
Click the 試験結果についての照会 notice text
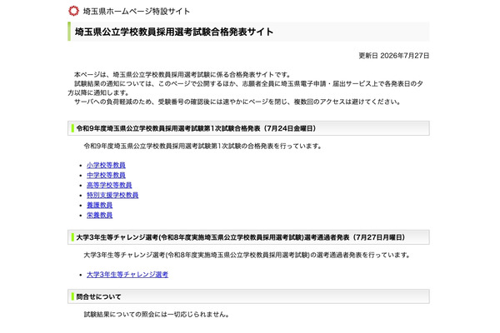(x=157, y=314)
